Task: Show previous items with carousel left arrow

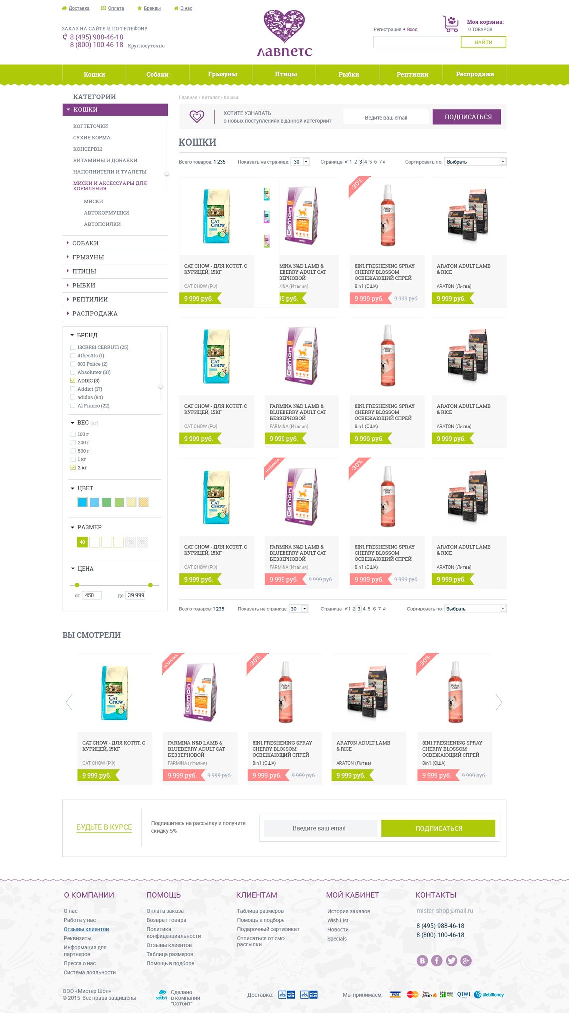Action: pos(69,702)
